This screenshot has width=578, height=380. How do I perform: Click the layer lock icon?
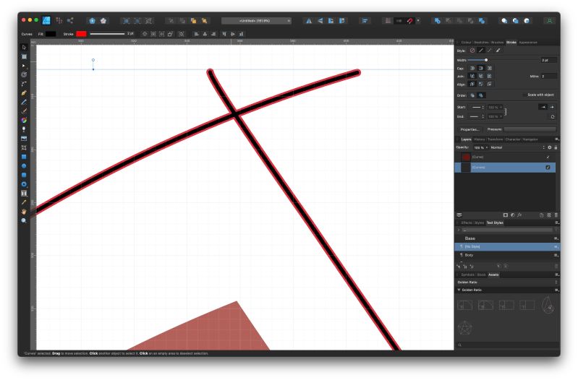pyautogui.click(x=556, y=147)
